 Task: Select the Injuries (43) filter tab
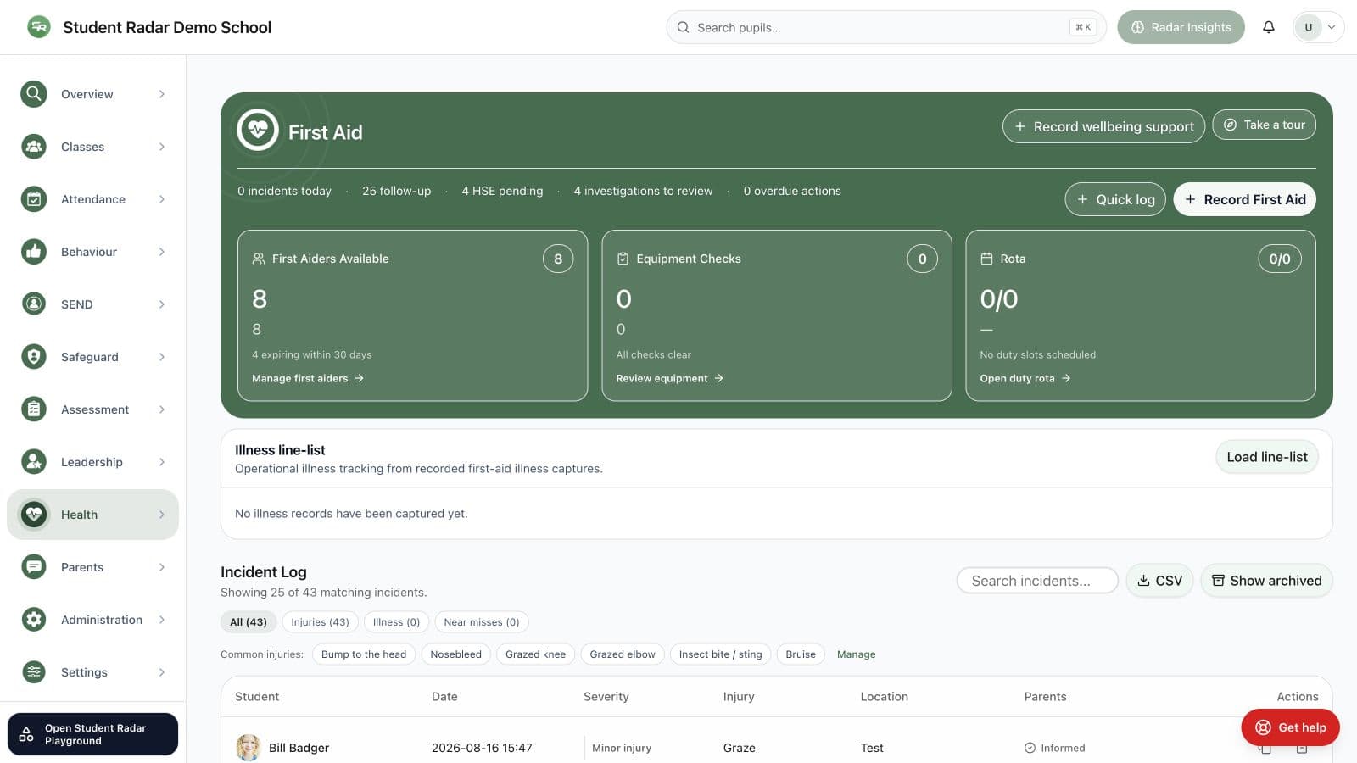[320, 622]
